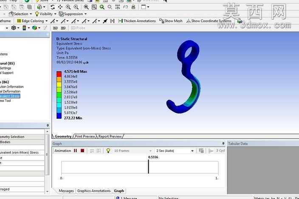Click the green legend color band
Viewport: 299px width, 199px height.
(x=59, y=95)
